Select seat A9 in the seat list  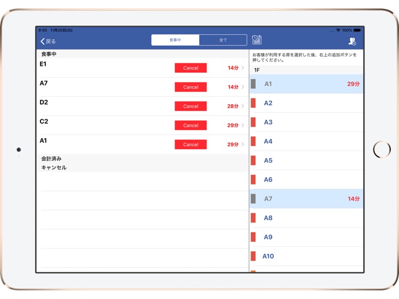[306, 237]
